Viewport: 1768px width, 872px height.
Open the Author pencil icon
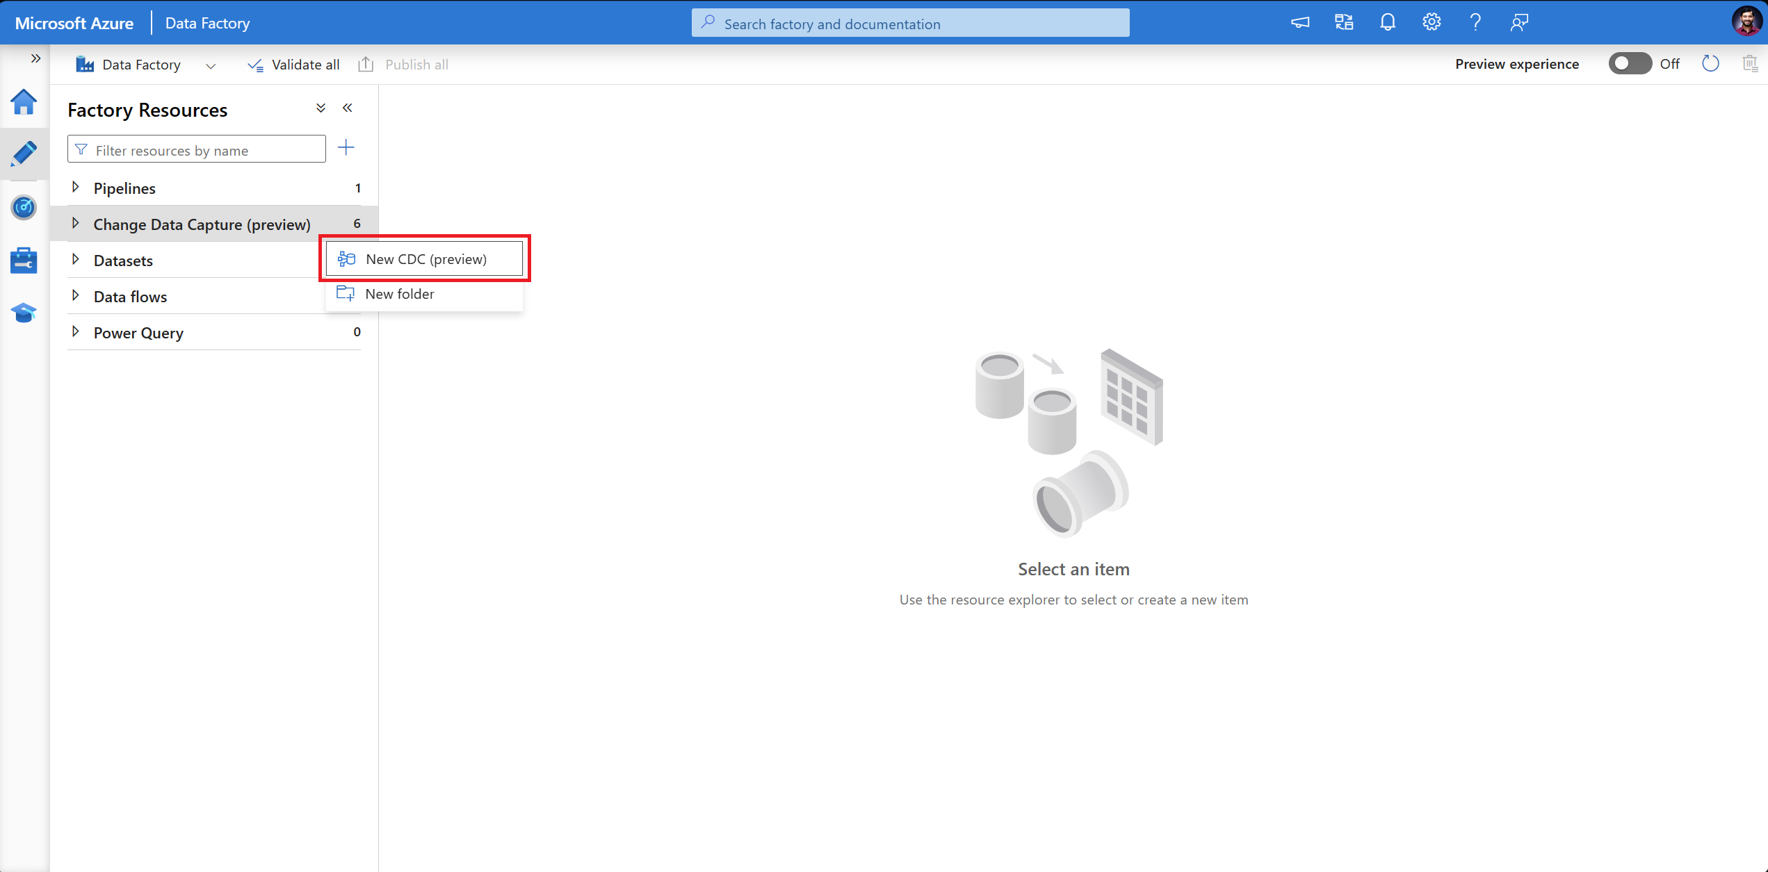pos(24,154)
